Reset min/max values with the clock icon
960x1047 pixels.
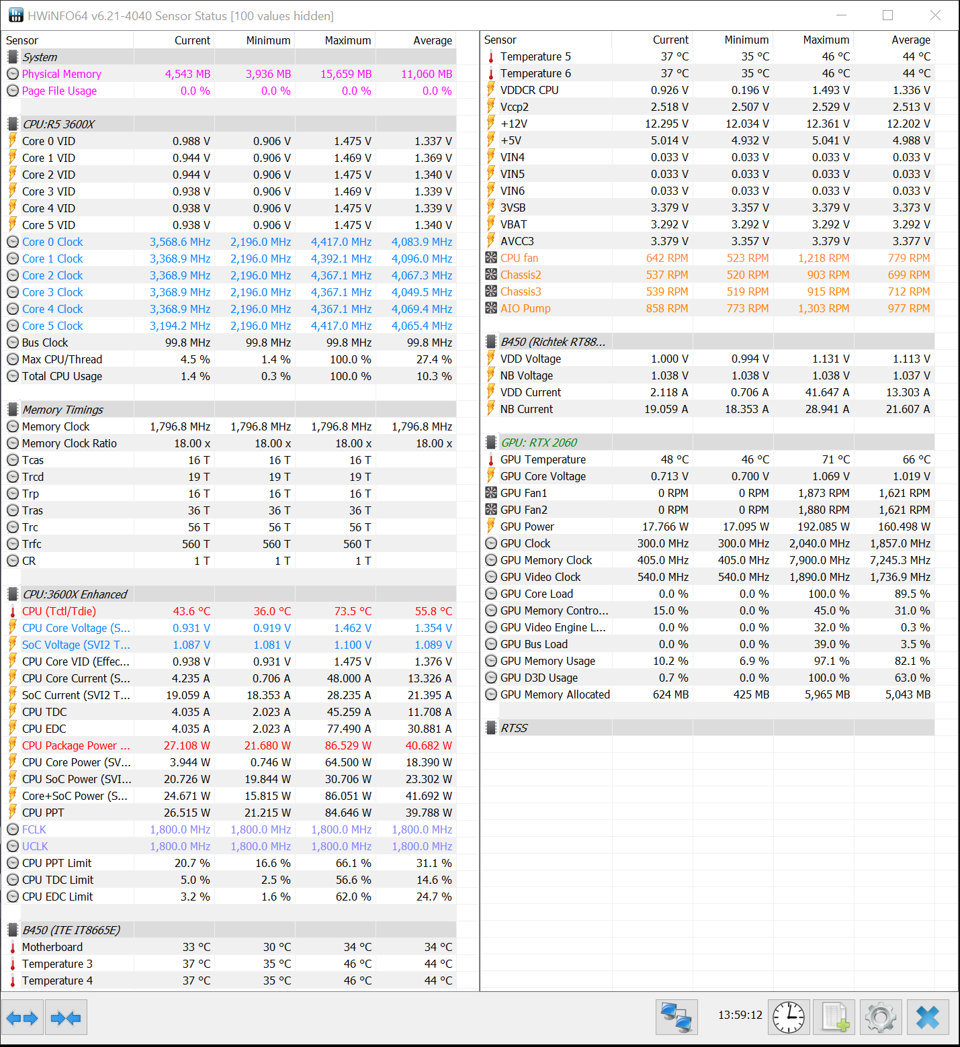789,1018
